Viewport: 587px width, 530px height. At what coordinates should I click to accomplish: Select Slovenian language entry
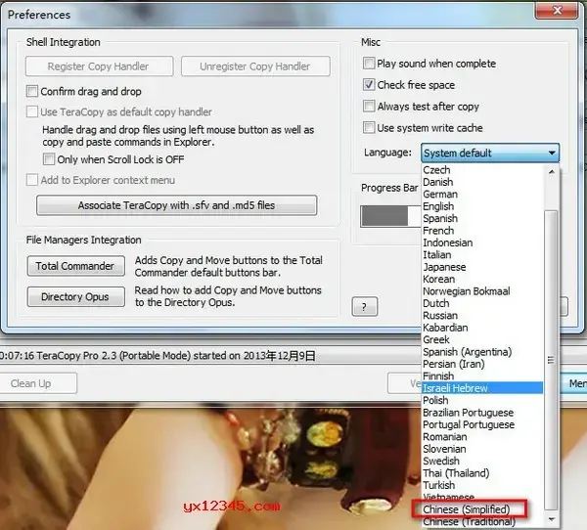482,449
